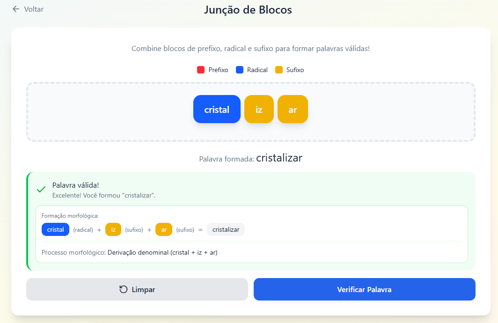Viewport: 498px width, 323px height.
Task: Click the blue Radical legend swatch
Action: tap(240, 70)
